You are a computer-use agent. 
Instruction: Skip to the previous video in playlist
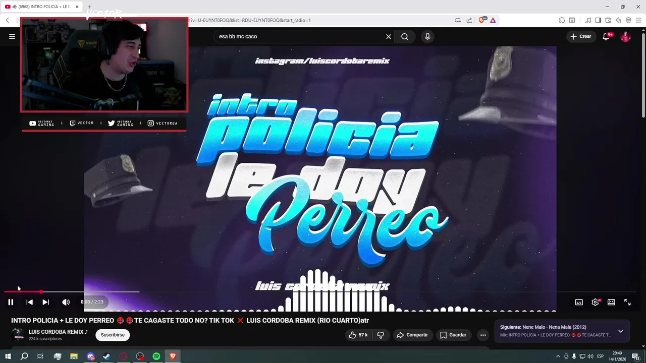(29, 302)
